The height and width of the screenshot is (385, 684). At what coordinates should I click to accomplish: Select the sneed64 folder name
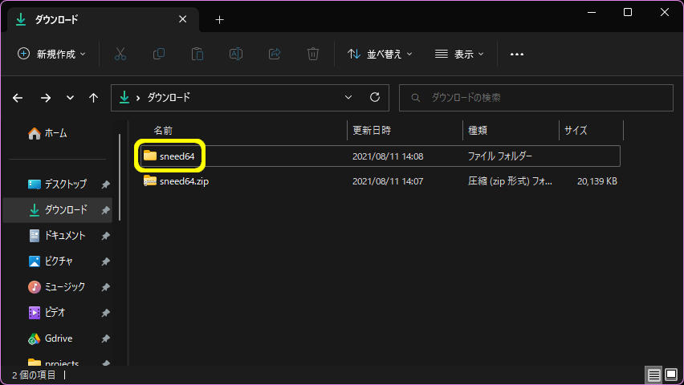click(177, 156)
